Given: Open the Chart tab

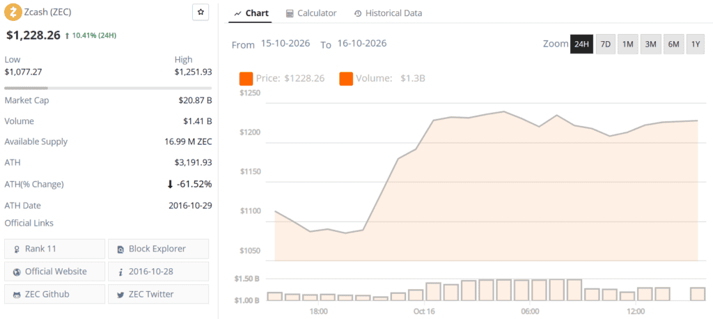Looking at the screenshot, I should 251,13.
